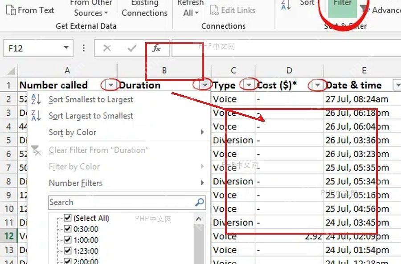
Task: Click the A-Z sort ascending menu icon
Action: [x=36, y=99]
